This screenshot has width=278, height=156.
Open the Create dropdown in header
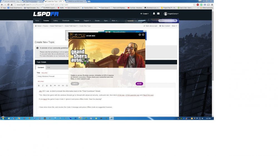[x=145, y=14]
